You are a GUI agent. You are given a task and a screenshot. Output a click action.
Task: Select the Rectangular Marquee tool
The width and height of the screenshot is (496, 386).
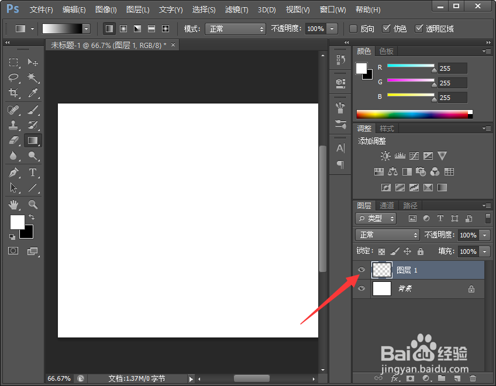click(x=13, y=62)
